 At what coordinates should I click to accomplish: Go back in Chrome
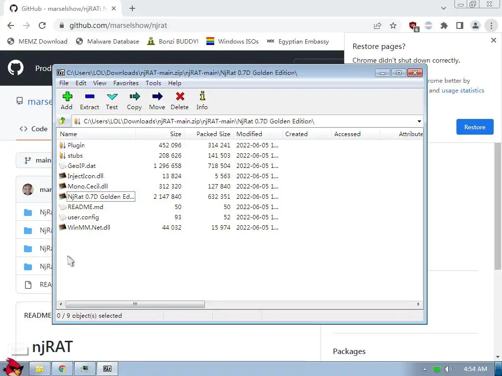pyautogui.click(x=11, y=25)
